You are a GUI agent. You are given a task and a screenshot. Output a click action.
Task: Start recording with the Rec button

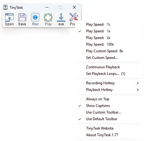(35, 19)
